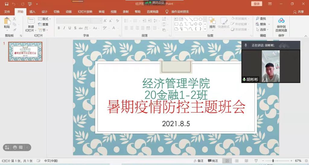Click the Save icon in quick access toolbar

[6, 4]
